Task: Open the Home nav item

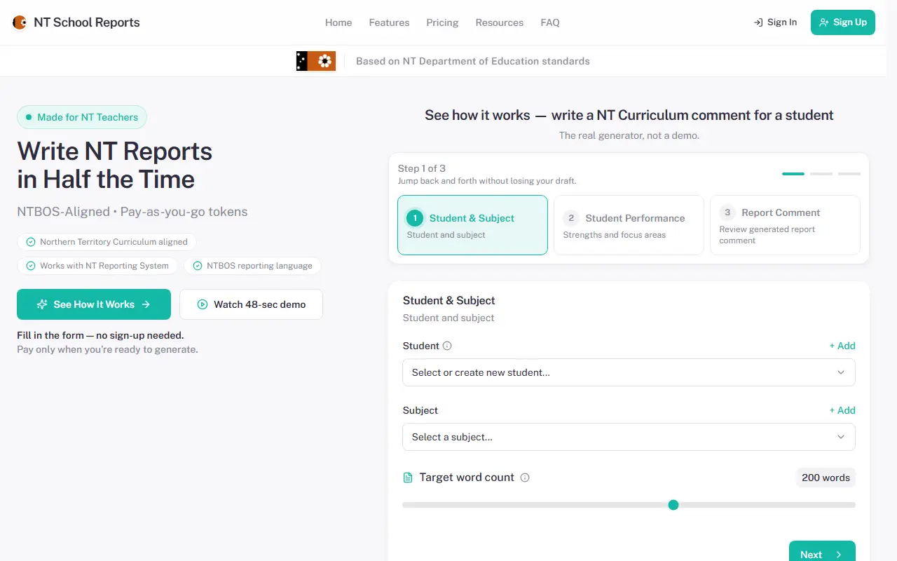Action: 338,22
